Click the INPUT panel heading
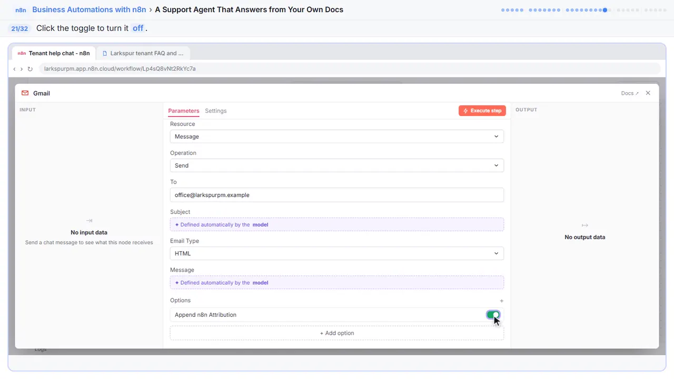 coord(27,110)
